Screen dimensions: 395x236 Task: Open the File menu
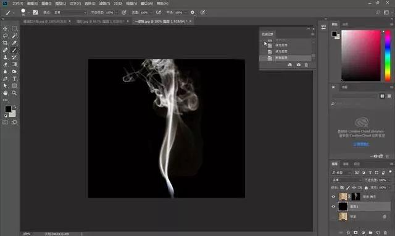tap(18, 4)
